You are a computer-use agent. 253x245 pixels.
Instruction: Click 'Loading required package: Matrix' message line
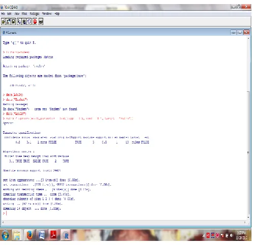tap(28, 57)
